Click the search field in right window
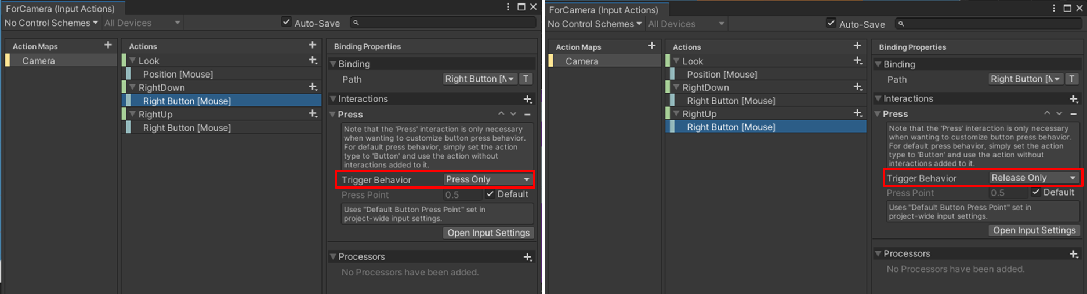Screen dimensions: 1087x294 988,24
